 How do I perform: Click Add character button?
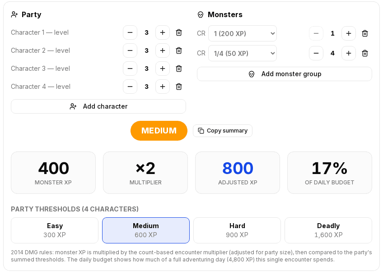(x=98, y=106)
